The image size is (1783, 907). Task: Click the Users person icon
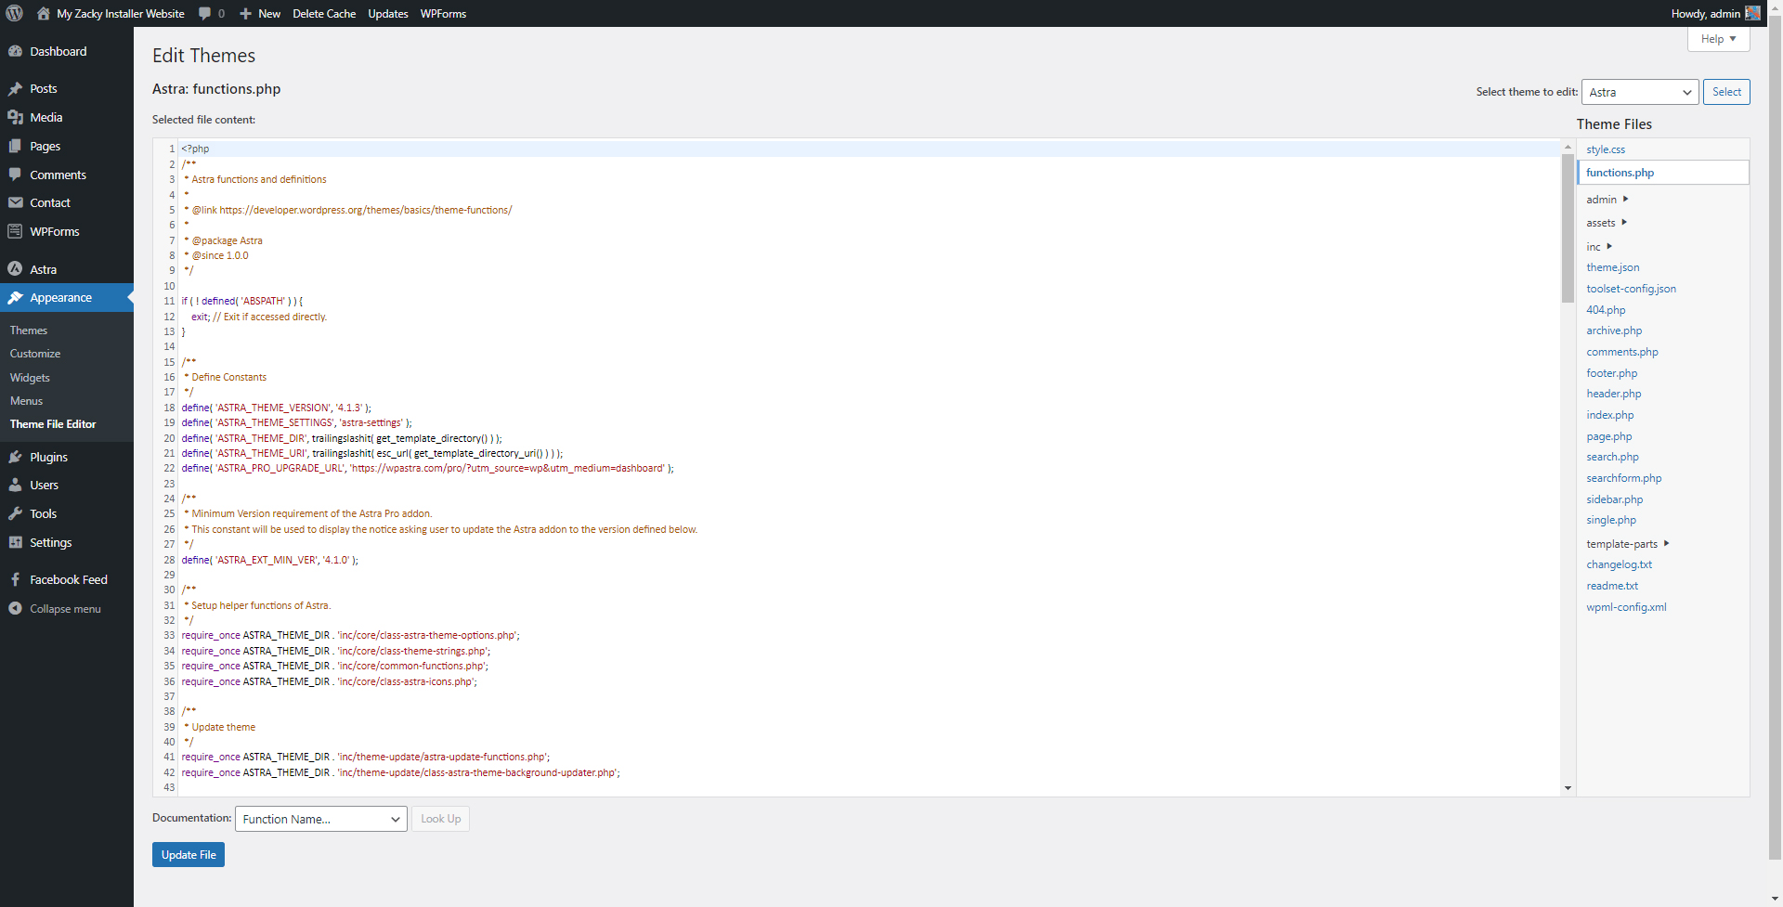click(x=15, y=485)
